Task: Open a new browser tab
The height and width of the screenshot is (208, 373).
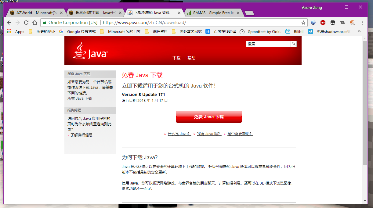Action: 249,13
